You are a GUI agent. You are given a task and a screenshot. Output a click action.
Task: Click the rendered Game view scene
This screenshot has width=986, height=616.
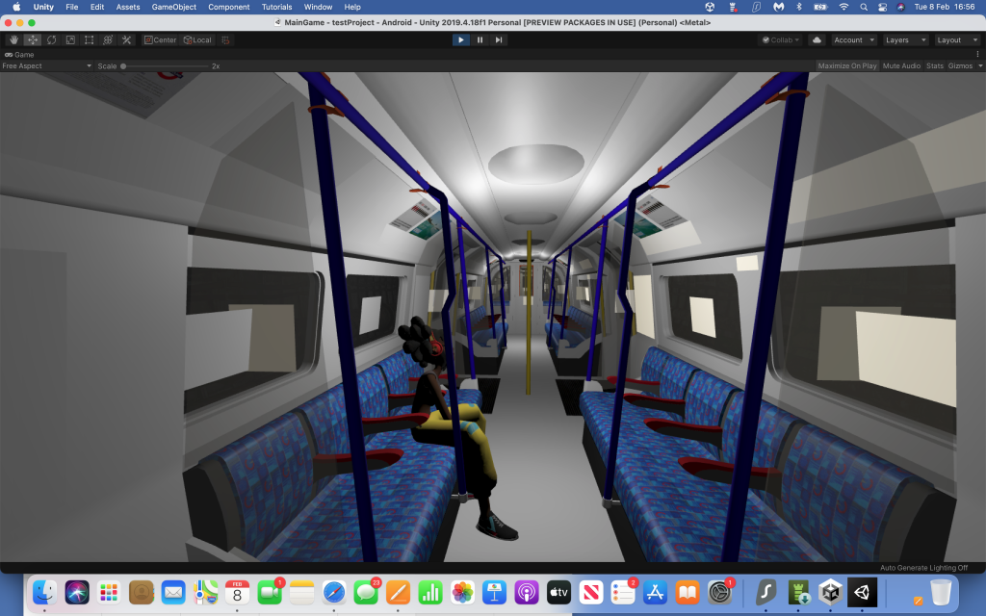(493, 317)
